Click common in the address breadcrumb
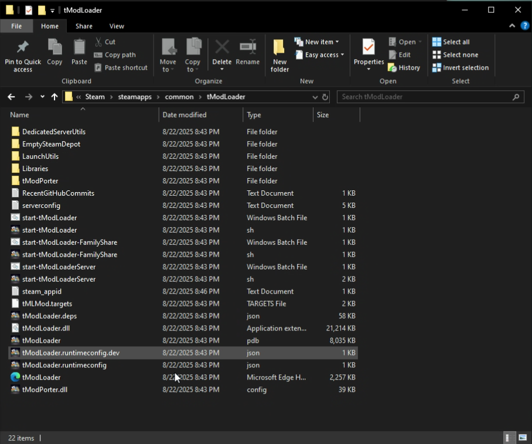Screen dimensions: 532x444 click(x=179, y=97)
